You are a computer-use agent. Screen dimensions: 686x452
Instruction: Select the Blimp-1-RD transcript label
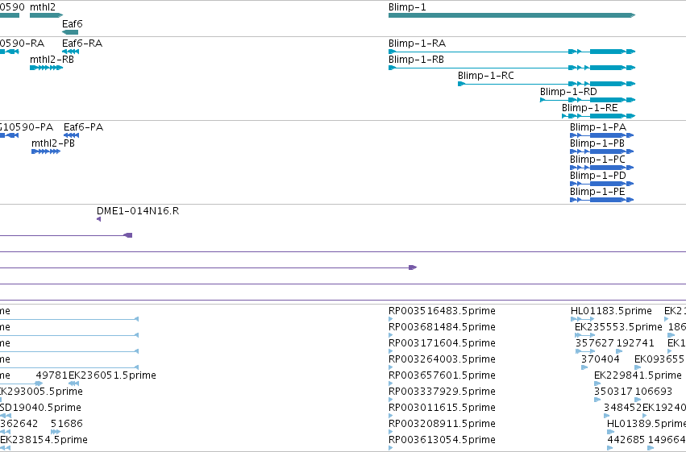click(x=568, y=92)
